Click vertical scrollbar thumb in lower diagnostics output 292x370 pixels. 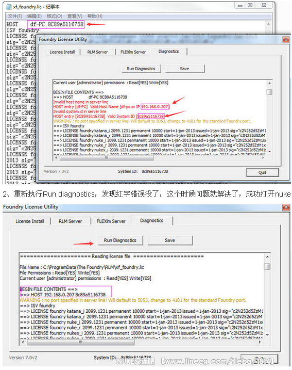click(x=267, y=267)
